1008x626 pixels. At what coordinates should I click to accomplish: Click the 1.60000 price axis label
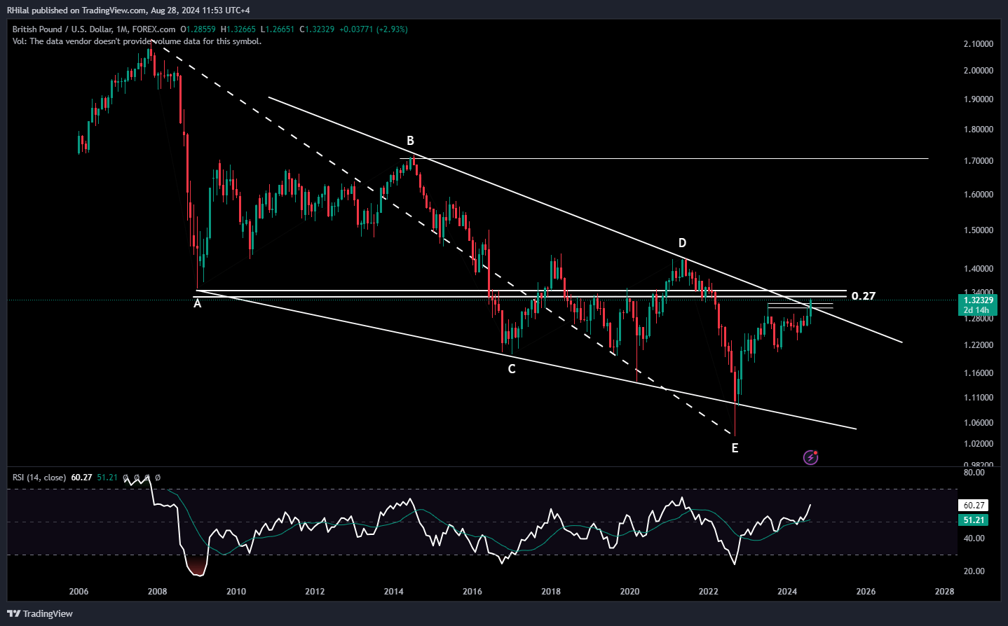pos(979,195)
